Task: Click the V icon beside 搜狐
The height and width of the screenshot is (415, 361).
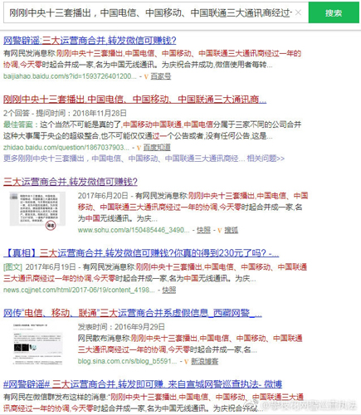Action: pyautogui.click(x=220, y=230)
